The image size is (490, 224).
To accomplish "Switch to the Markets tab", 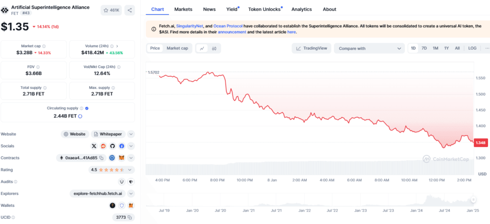I will pos(183,10).
